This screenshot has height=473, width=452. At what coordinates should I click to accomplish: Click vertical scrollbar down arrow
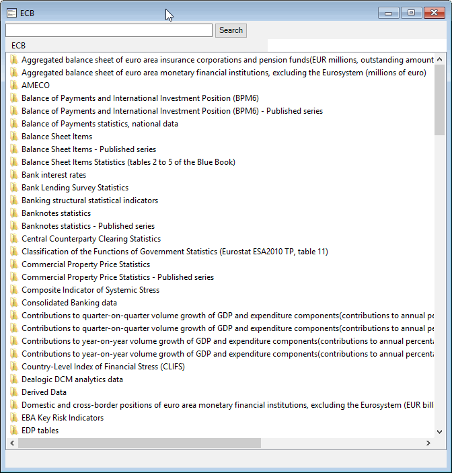[440, 432]
